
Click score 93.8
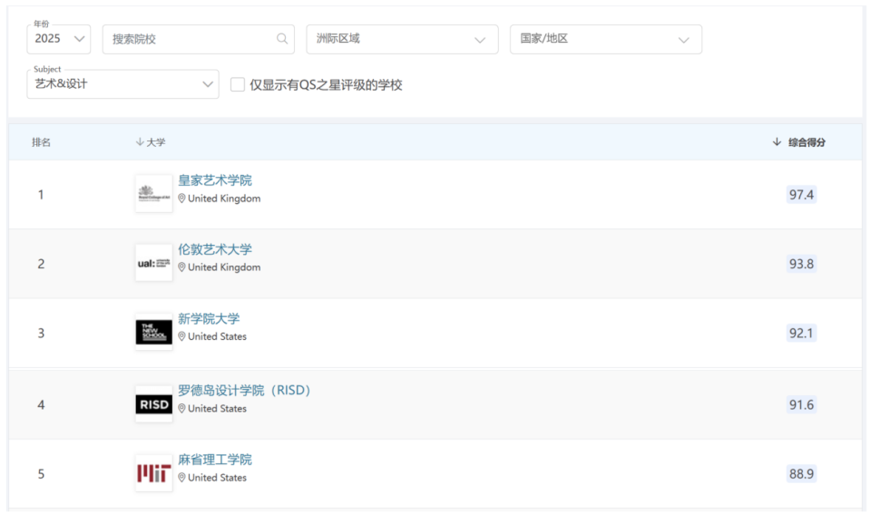tap(801, 264)
